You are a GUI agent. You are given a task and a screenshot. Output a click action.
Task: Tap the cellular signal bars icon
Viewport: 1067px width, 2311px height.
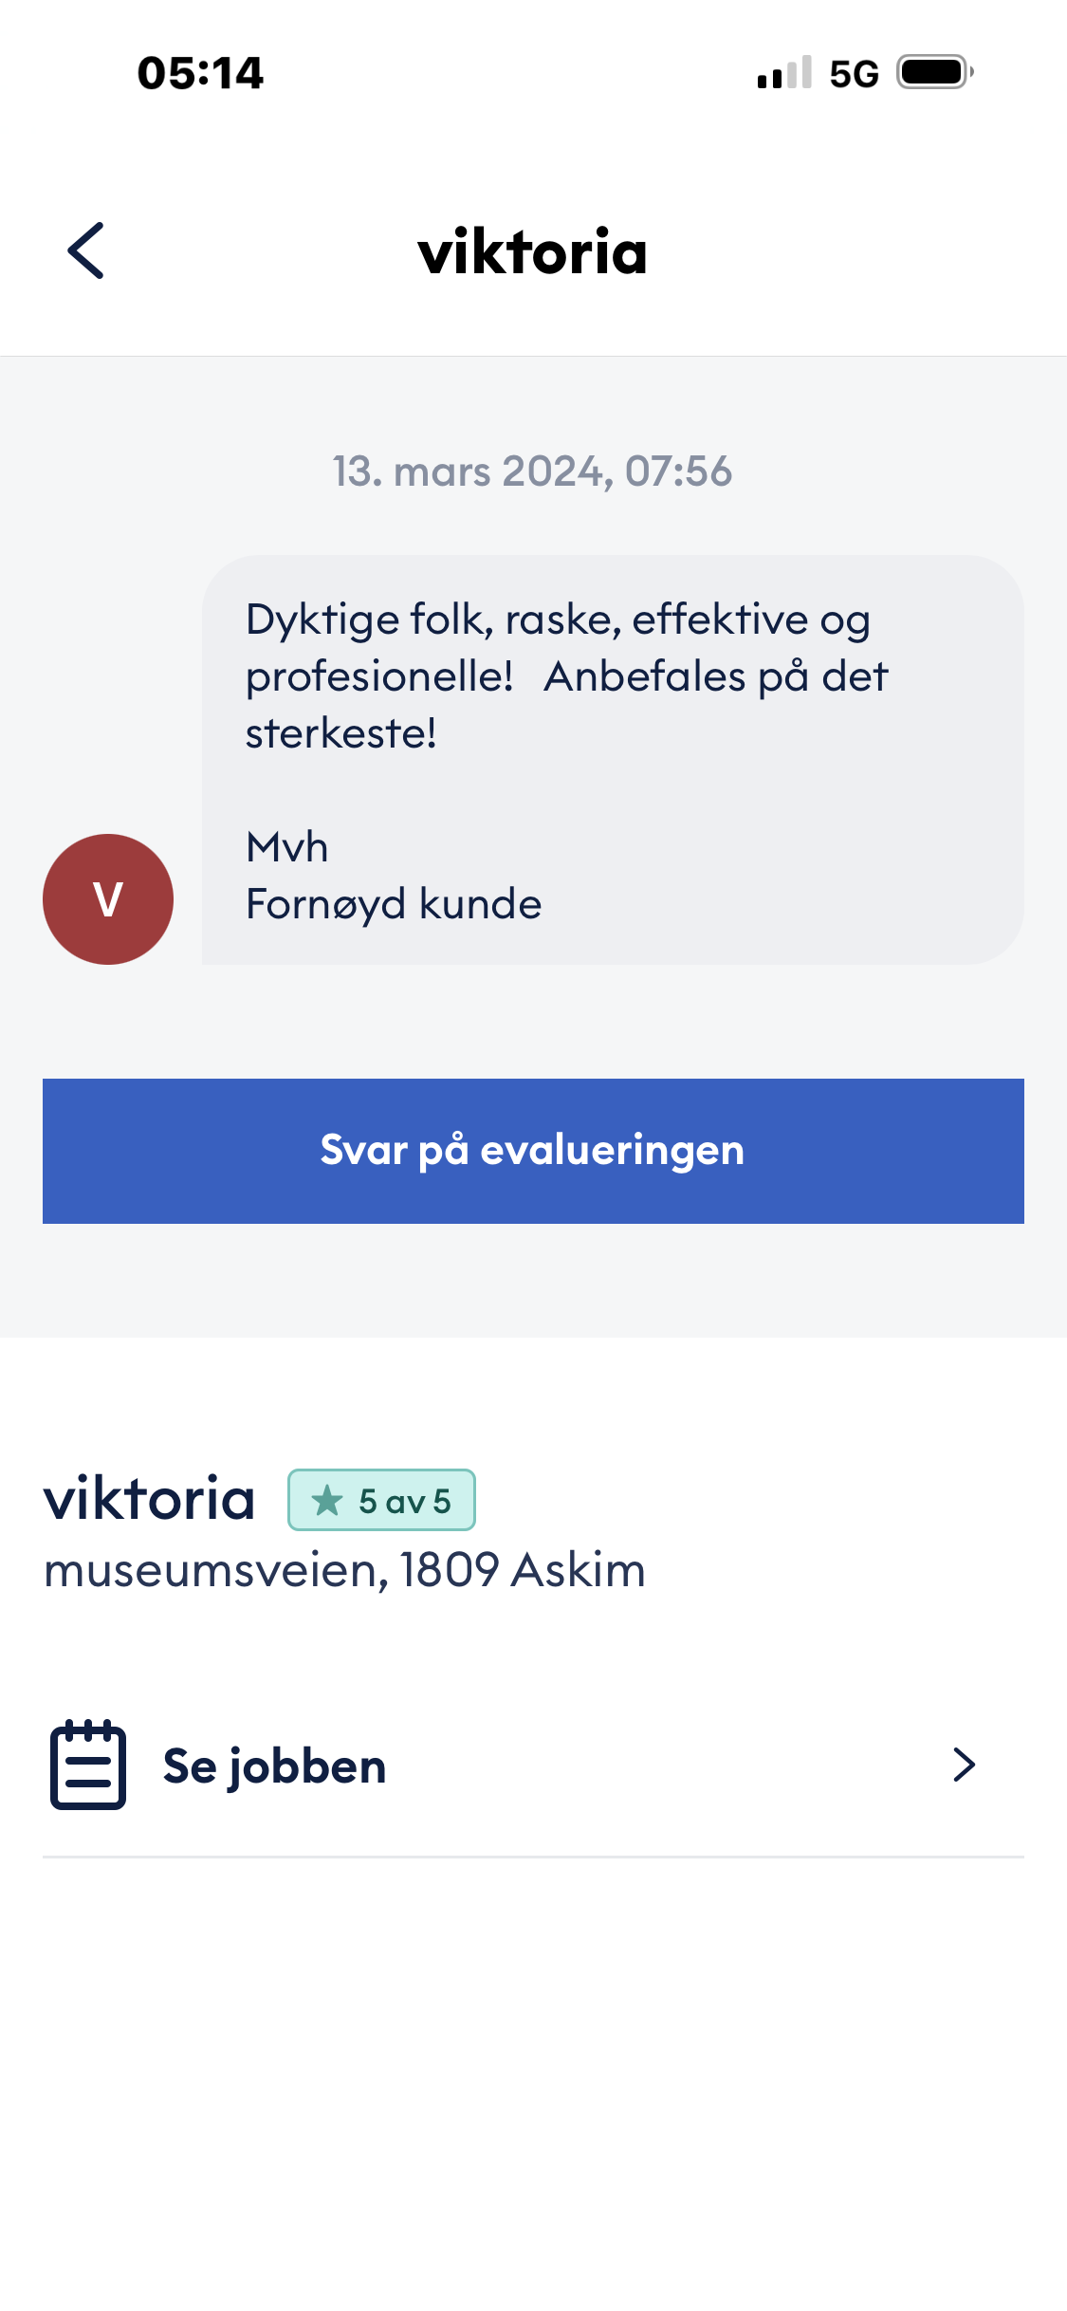(784, 72)
